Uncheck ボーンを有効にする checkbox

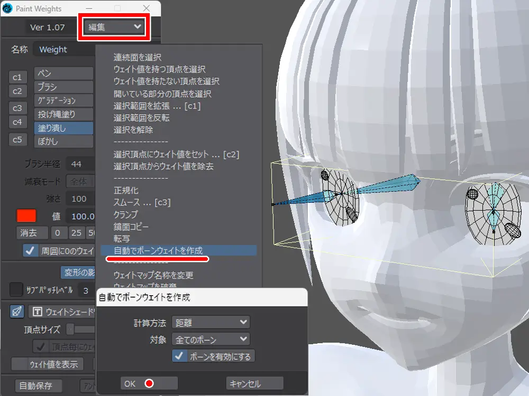point(178,356)
